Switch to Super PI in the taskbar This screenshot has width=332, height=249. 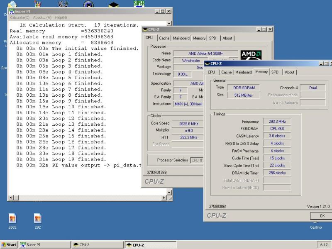point(45,245)
